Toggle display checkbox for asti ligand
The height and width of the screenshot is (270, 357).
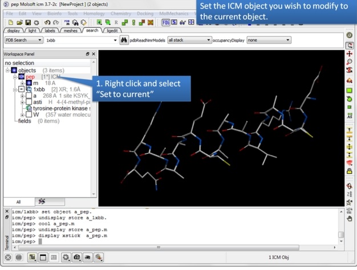pos(29,102)
